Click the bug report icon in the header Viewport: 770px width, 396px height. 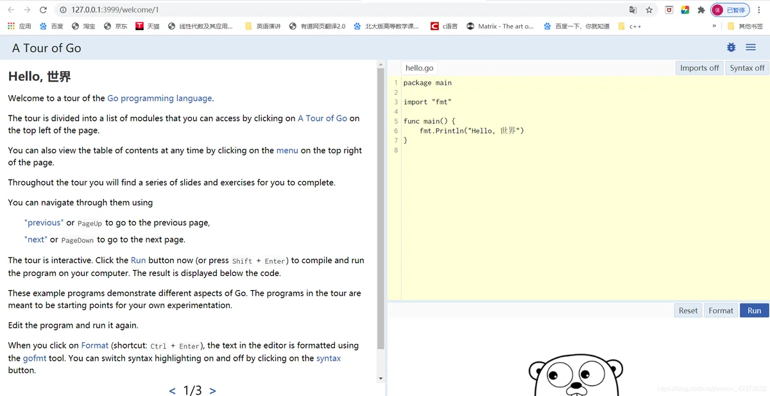(731, 47)
